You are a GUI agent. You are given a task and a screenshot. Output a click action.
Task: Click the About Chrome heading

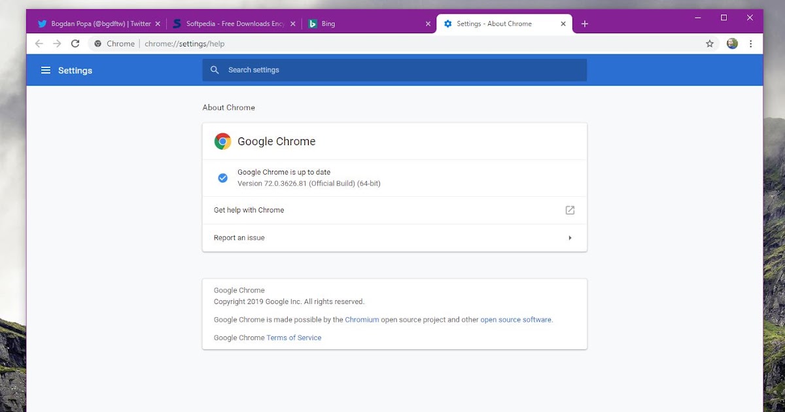pyautogui.click(x=229, y=107)
